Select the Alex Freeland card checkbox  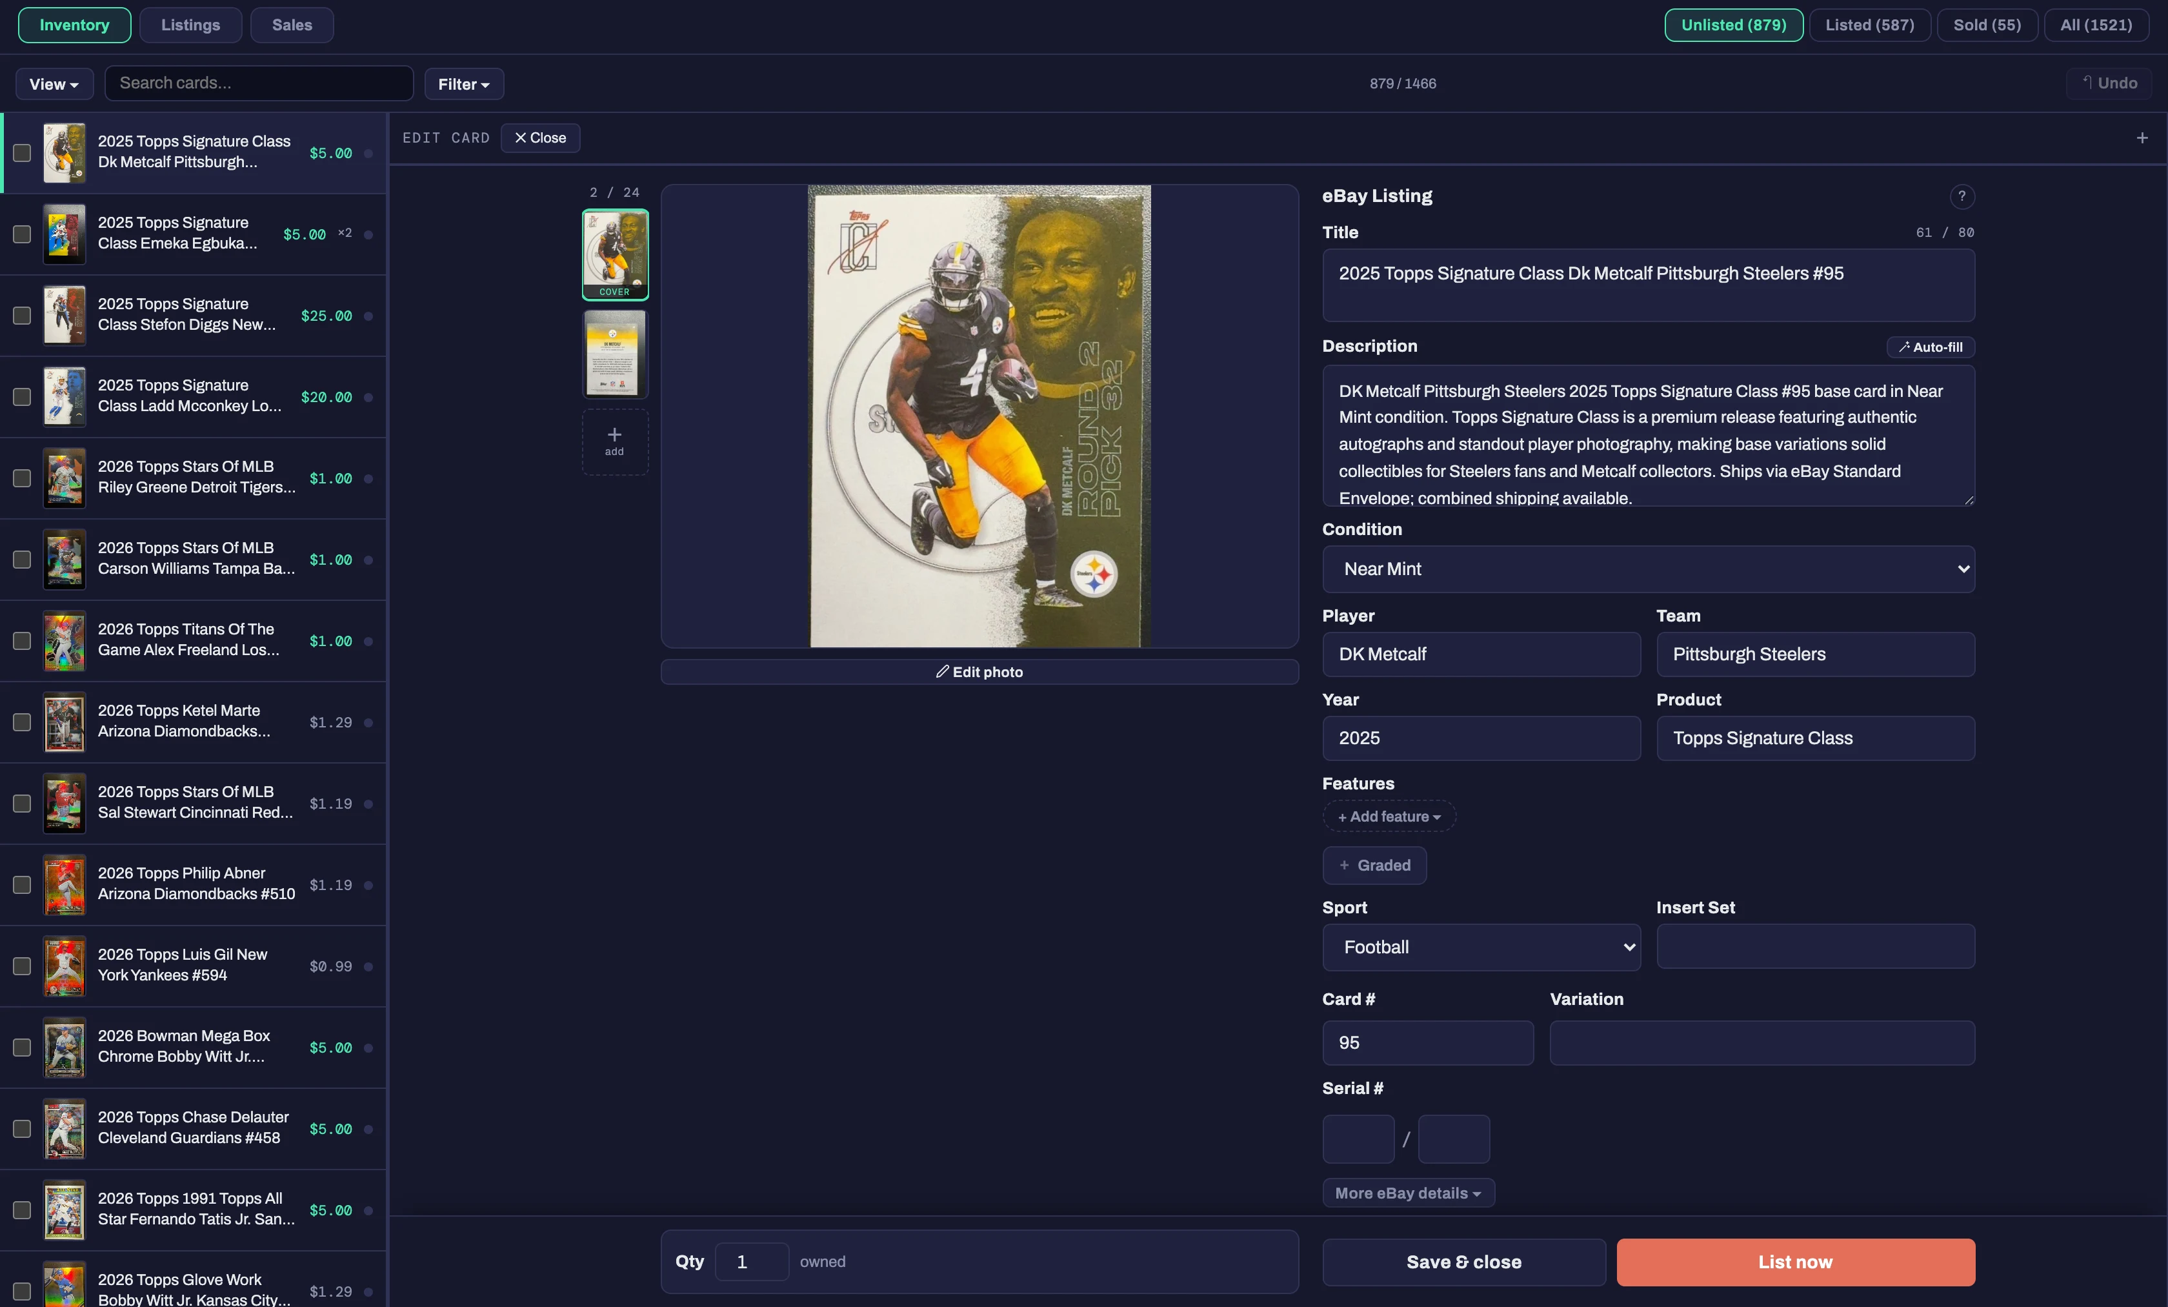[x=22, y=641]
